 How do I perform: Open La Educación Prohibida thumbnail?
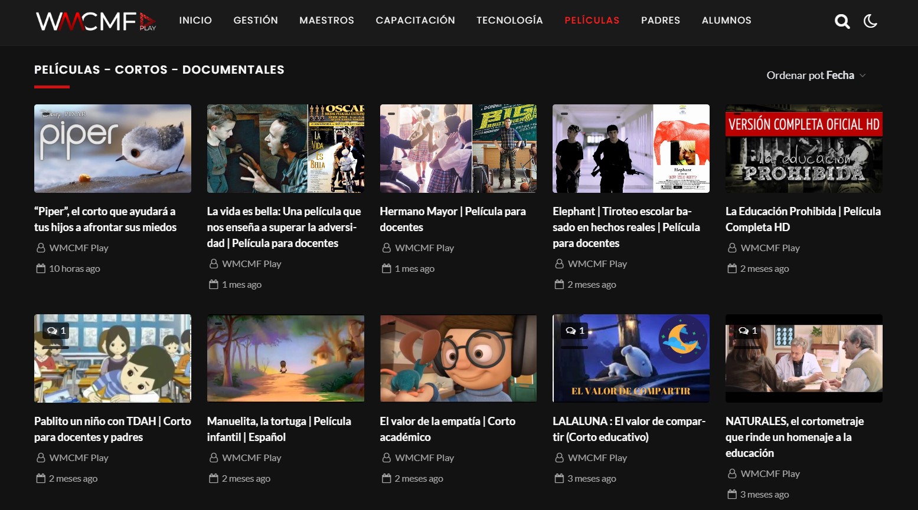pyautogui.click(x=803, y=149)
